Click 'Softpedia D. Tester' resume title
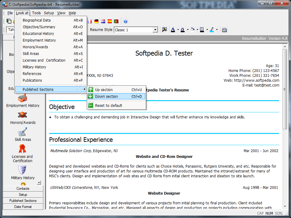 point(164,53)
